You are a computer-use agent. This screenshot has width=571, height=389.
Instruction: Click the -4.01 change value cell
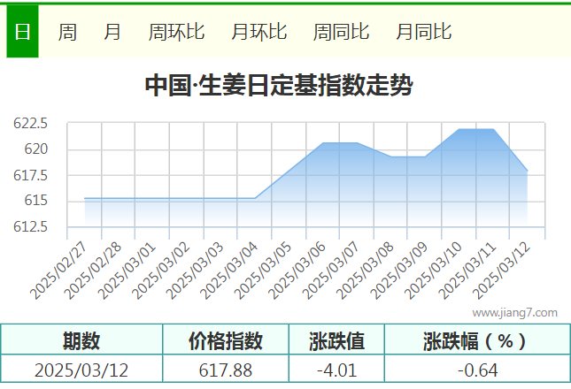click(x=336, y=370)
